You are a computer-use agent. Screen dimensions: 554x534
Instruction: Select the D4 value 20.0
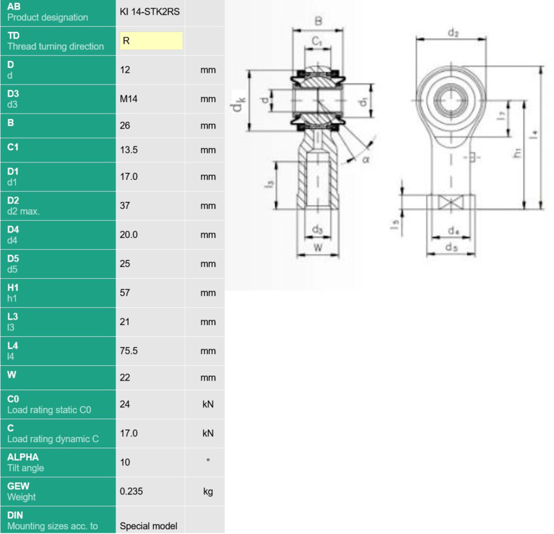click(129, 234)
